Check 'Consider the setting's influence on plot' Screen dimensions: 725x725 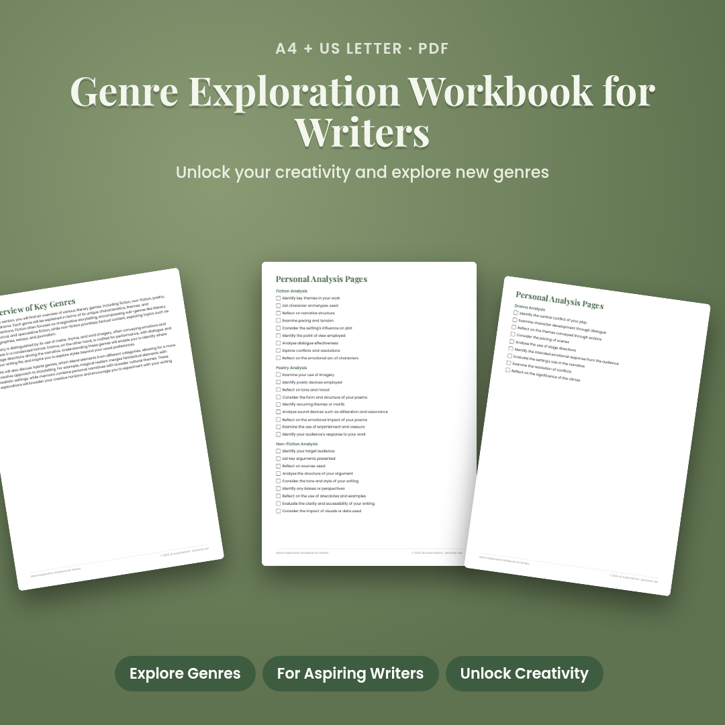[279, 328]
